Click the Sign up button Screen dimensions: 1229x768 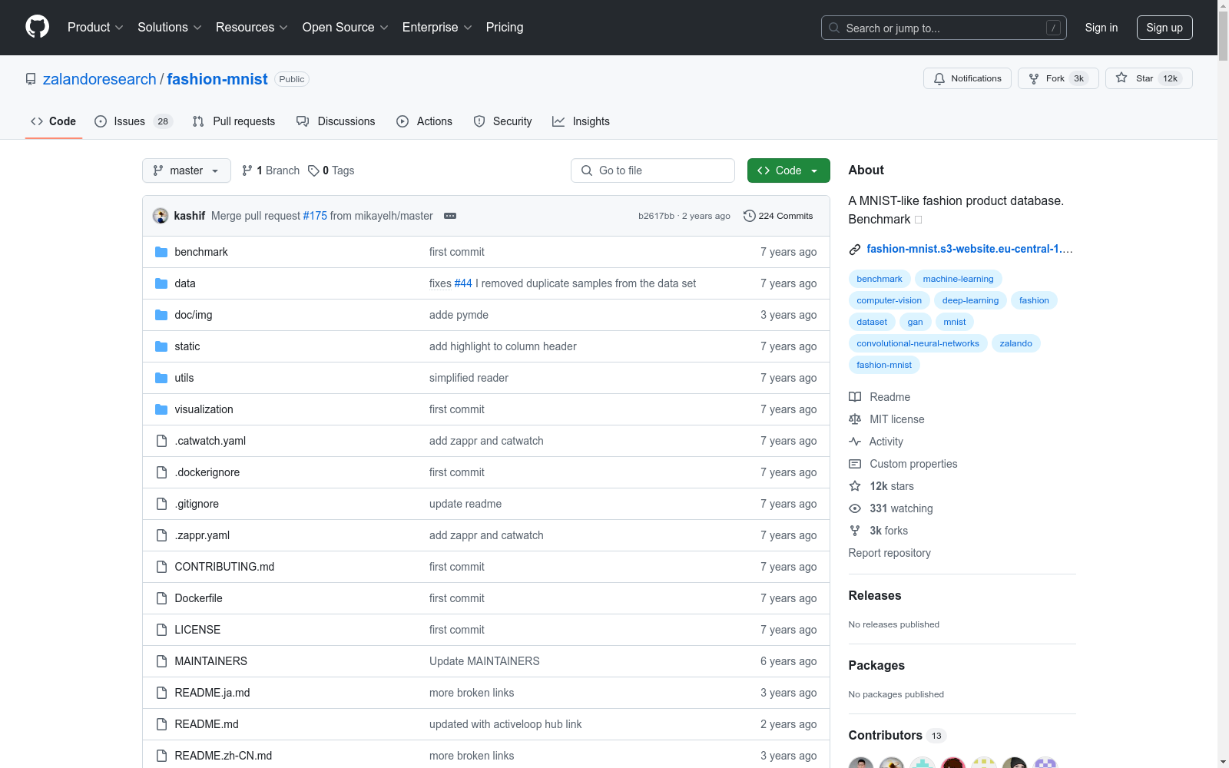pos(1164,28)
